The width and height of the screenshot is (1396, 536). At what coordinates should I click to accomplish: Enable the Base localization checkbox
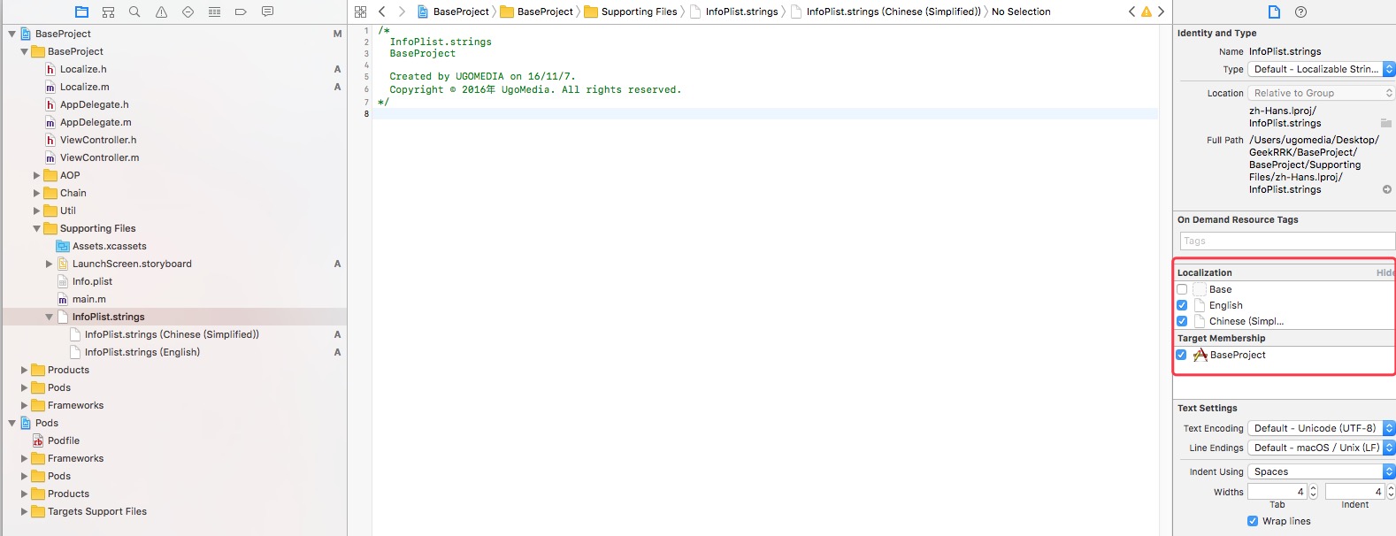(1182, 289)
